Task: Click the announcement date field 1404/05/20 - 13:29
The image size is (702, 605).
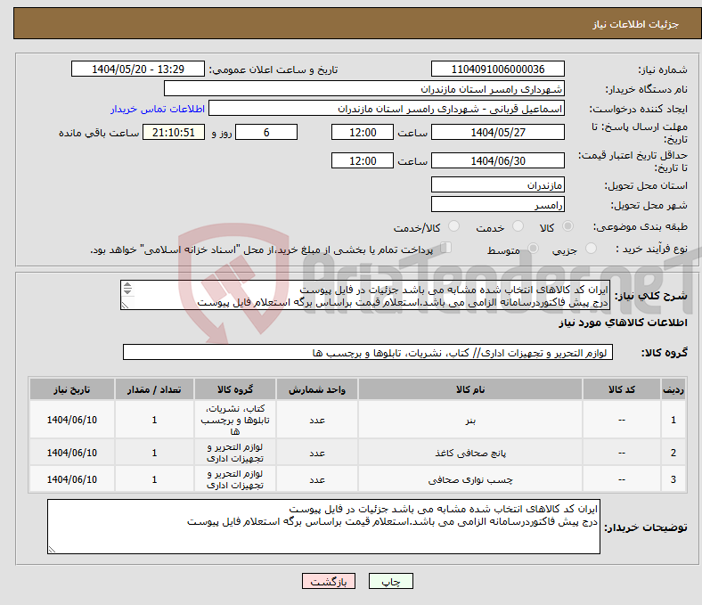Action: 138,69
